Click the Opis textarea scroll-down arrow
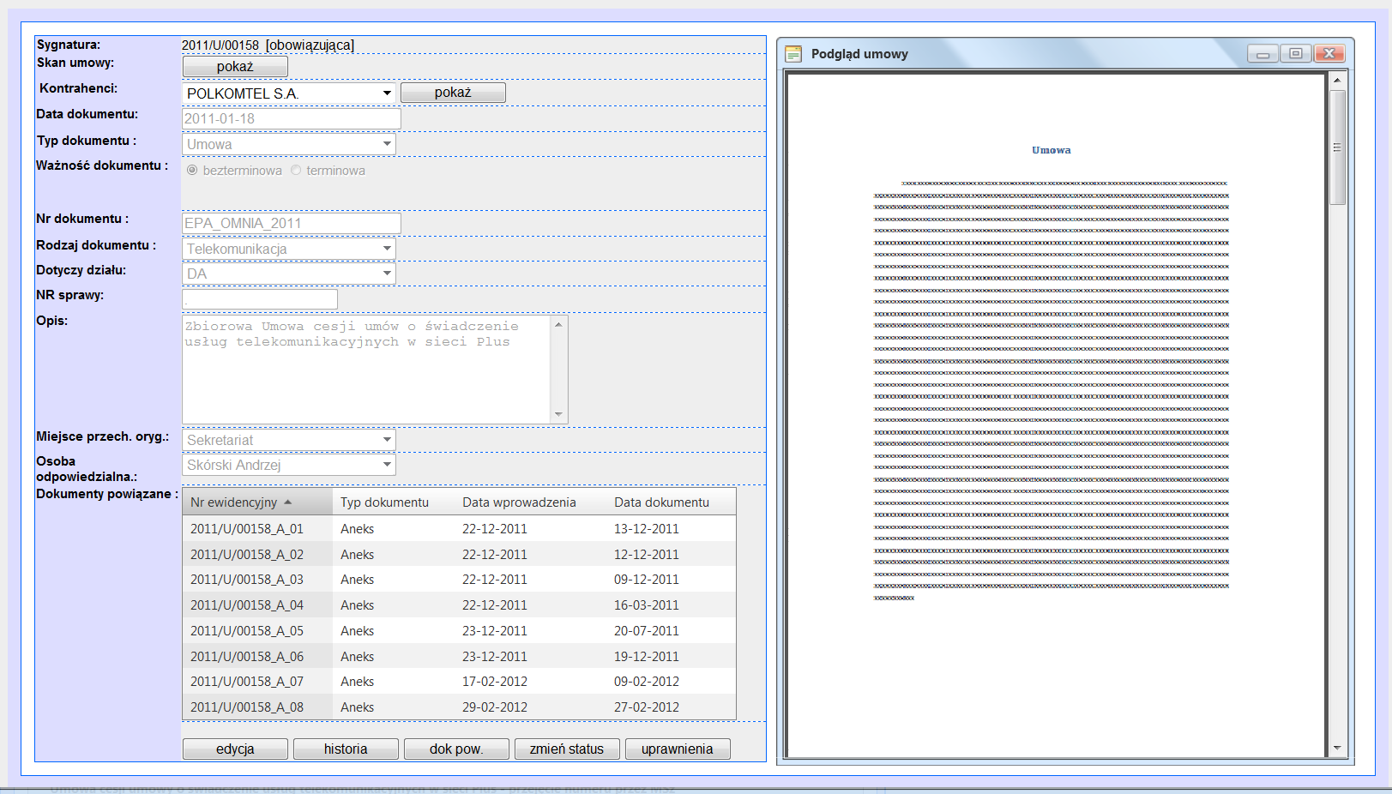This screenshot has width=1392, height=794. 558,414
